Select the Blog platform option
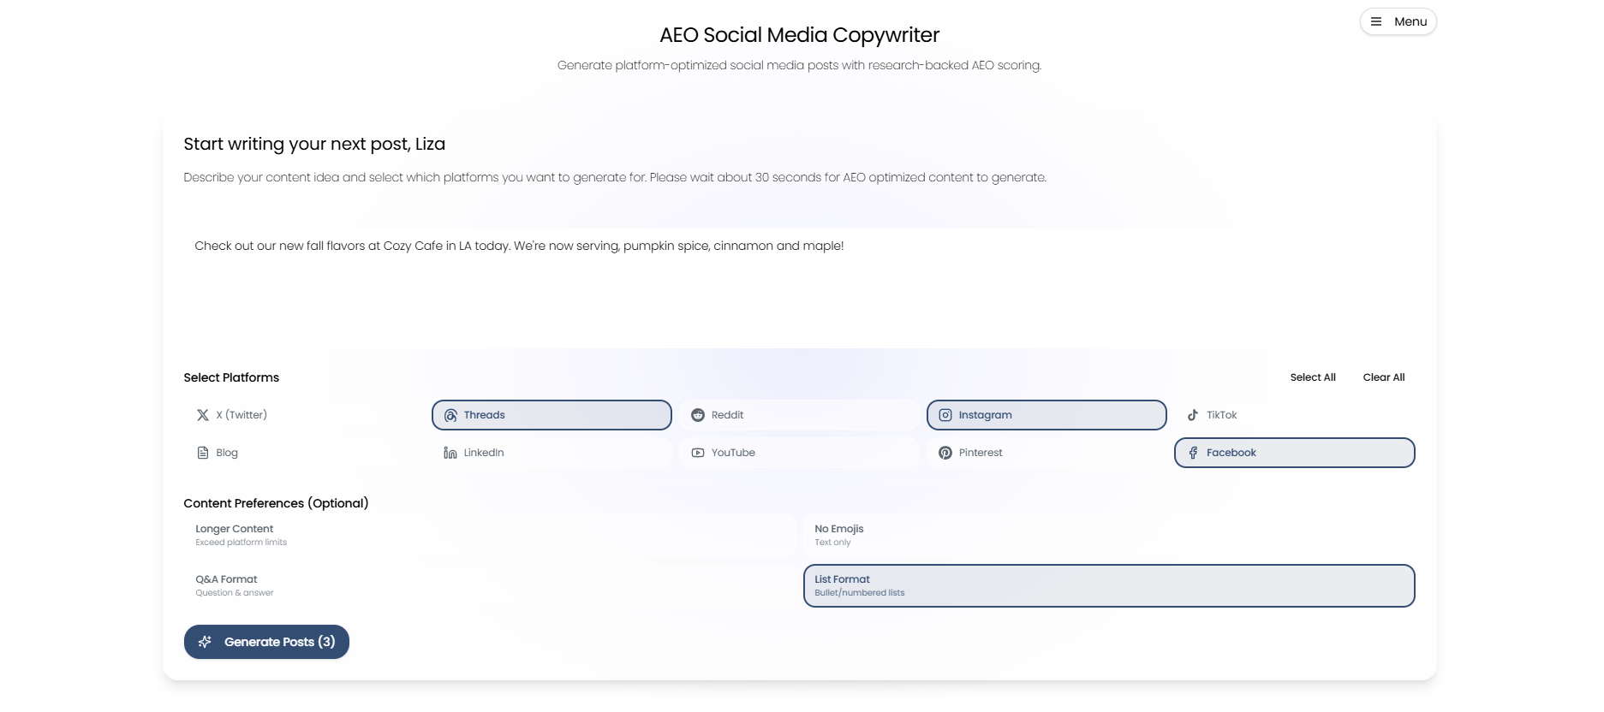This screenshot has height=712, width=1604. (226, 453)
